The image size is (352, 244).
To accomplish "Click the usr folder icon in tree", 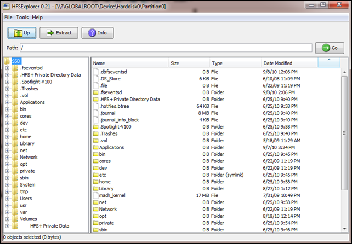I will 15,206.
